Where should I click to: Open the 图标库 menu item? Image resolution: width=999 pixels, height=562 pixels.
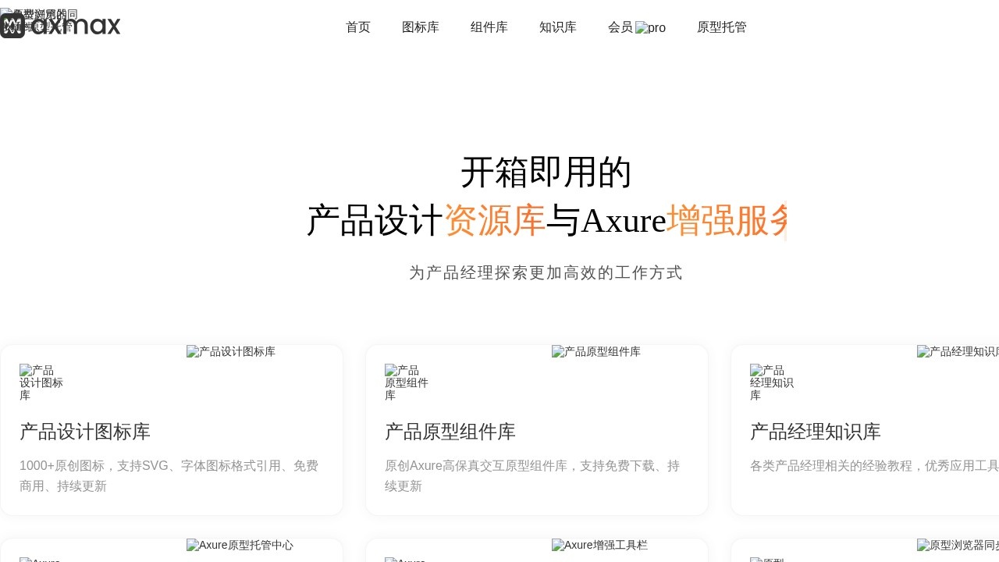[x=421, y=27]
